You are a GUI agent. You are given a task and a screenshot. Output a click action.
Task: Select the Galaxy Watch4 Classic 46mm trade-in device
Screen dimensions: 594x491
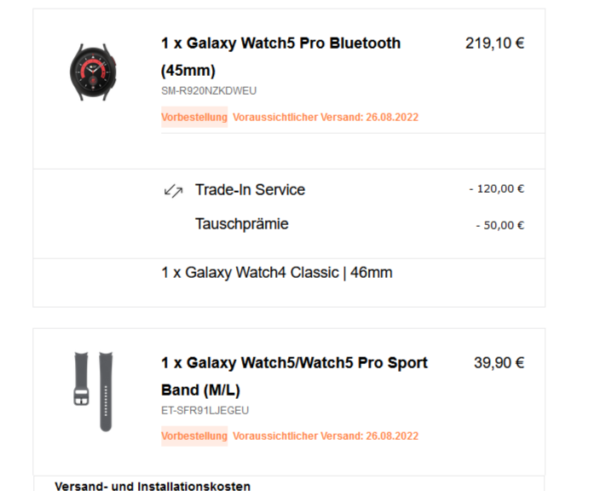[x=277, y=273]
